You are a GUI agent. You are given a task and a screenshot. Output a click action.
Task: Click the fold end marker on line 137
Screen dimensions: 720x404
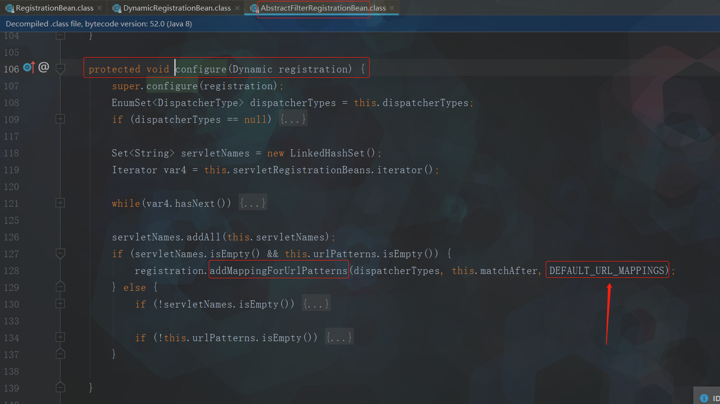(x=60, y=354)
